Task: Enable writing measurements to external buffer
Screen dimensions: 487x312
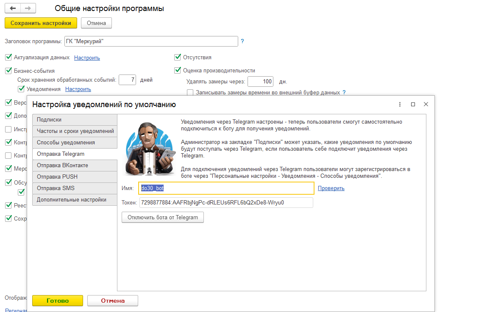Action: tap(190, 92)
